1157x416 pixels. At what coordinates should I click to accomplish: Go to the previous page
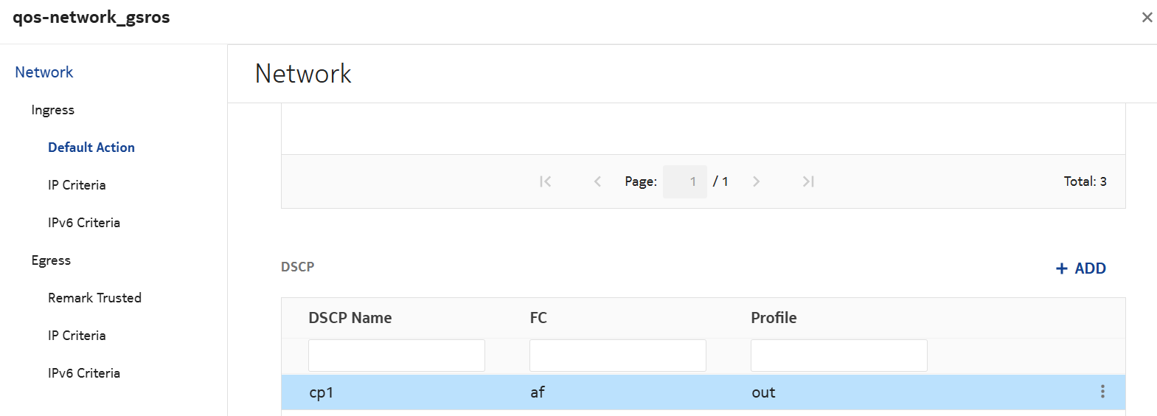coord(597,181)
